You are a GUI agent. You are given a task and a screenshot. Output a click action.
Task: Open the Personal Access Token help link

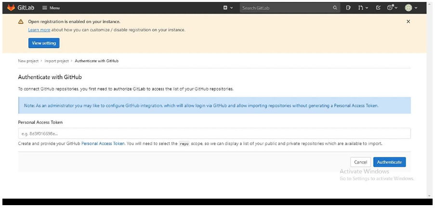click(x=103, y=144)
